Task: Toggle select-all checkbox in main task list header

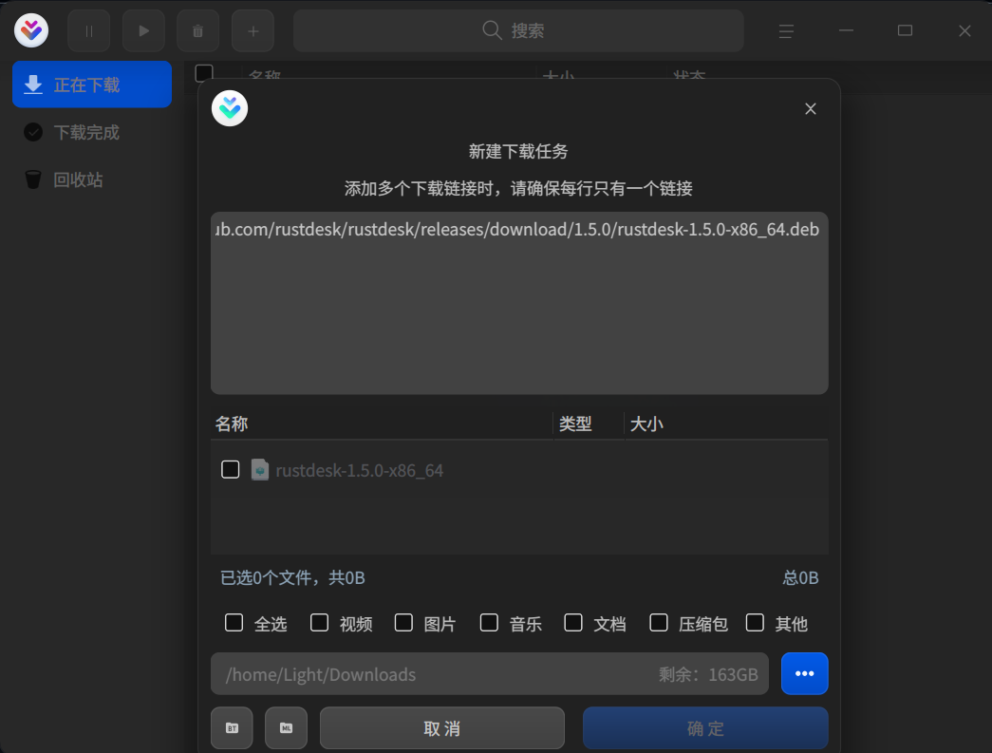Action: (204, 73)
